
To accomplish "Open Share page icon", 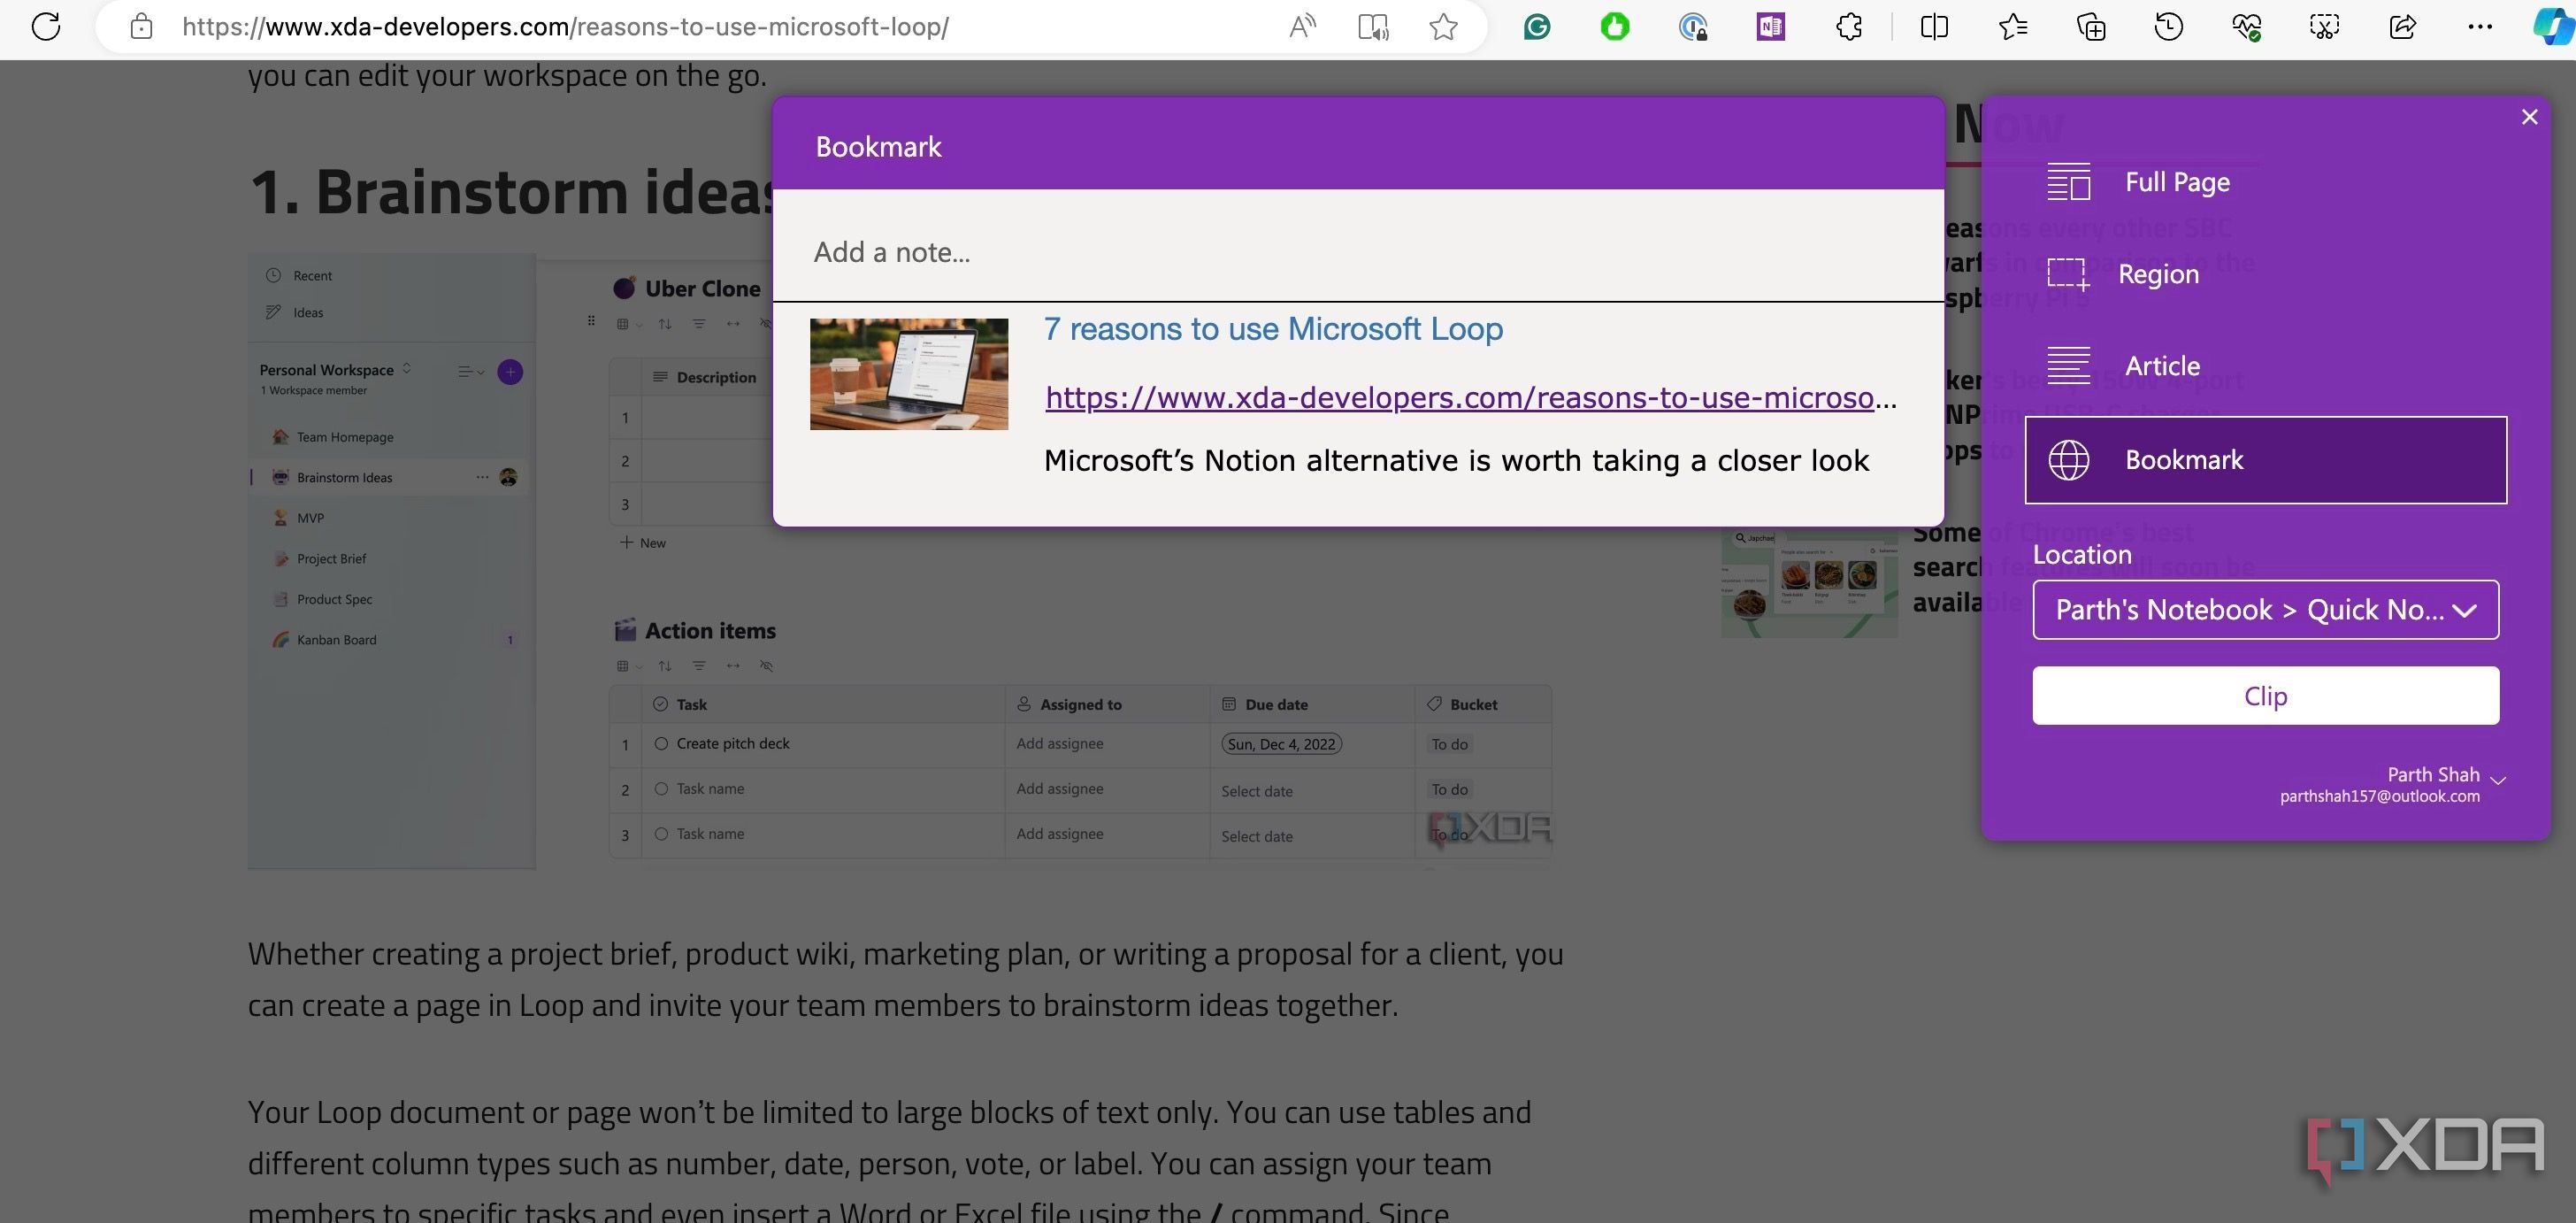I will tap(2402, 26).
